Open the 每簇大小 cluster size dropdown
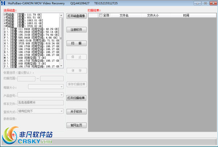Screen dimensions: 218x147 coord(46,87)
